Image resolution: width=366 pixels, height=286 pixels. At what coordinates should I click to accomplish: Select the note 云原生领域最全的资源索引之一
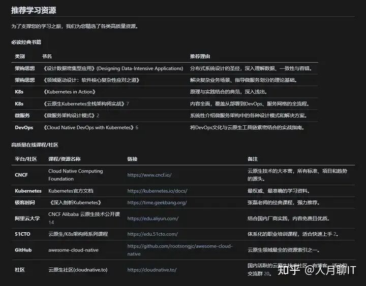(x=284, y=250)
